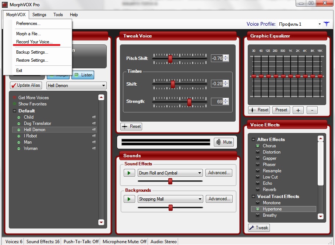Image resolution: width=335 pixels, height=245 pixels.
Task: Collapse the Default voices group
Action: [14, 111]
